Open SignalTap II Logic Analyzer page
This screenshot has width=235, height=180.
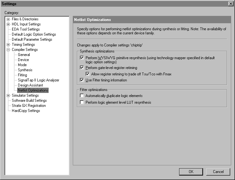tap(39, 80)
